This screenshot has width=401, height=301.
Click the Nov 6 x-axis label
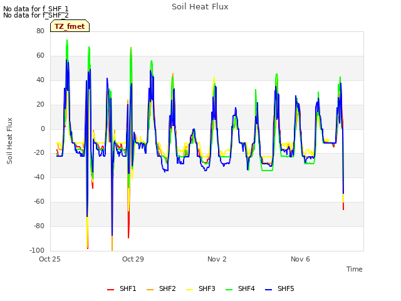click(x=300, y=259)
